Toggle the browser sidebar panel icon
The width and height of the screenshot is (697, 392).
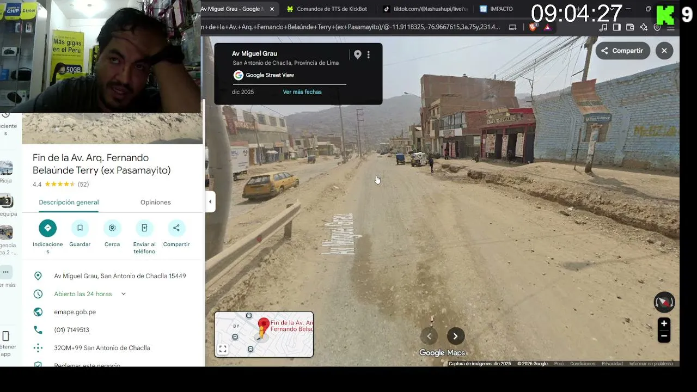tap(616, 27)
